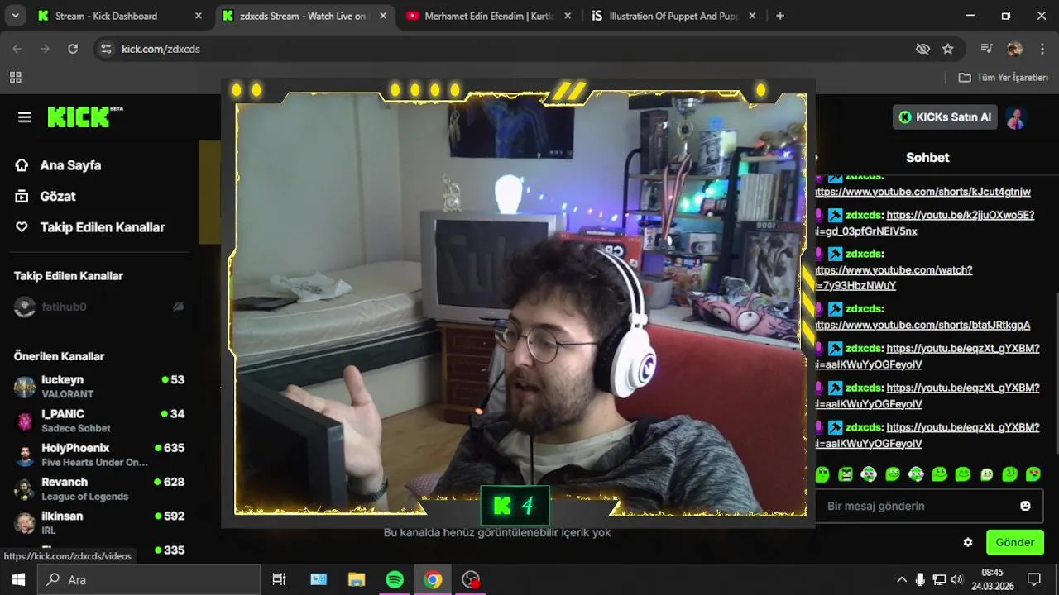Viewport: 1059px width, 595px height.
Task: Open the Chrome profile avatar
Action: tap(1015, 49)
